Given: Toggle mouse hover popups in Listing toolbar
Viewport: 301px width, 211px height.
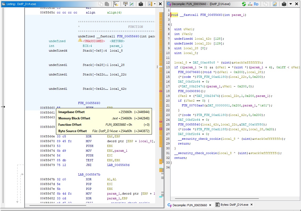Looking at the screenshot, I should tap(116, 4).
